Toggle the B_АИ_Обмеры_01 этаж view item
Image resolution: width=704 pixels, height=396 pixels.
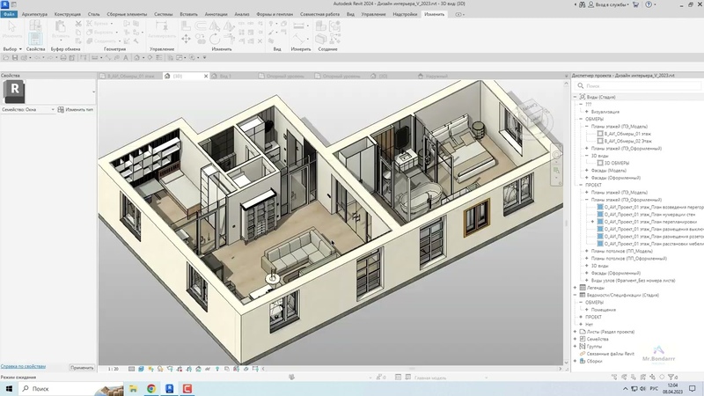coord(601,133)
